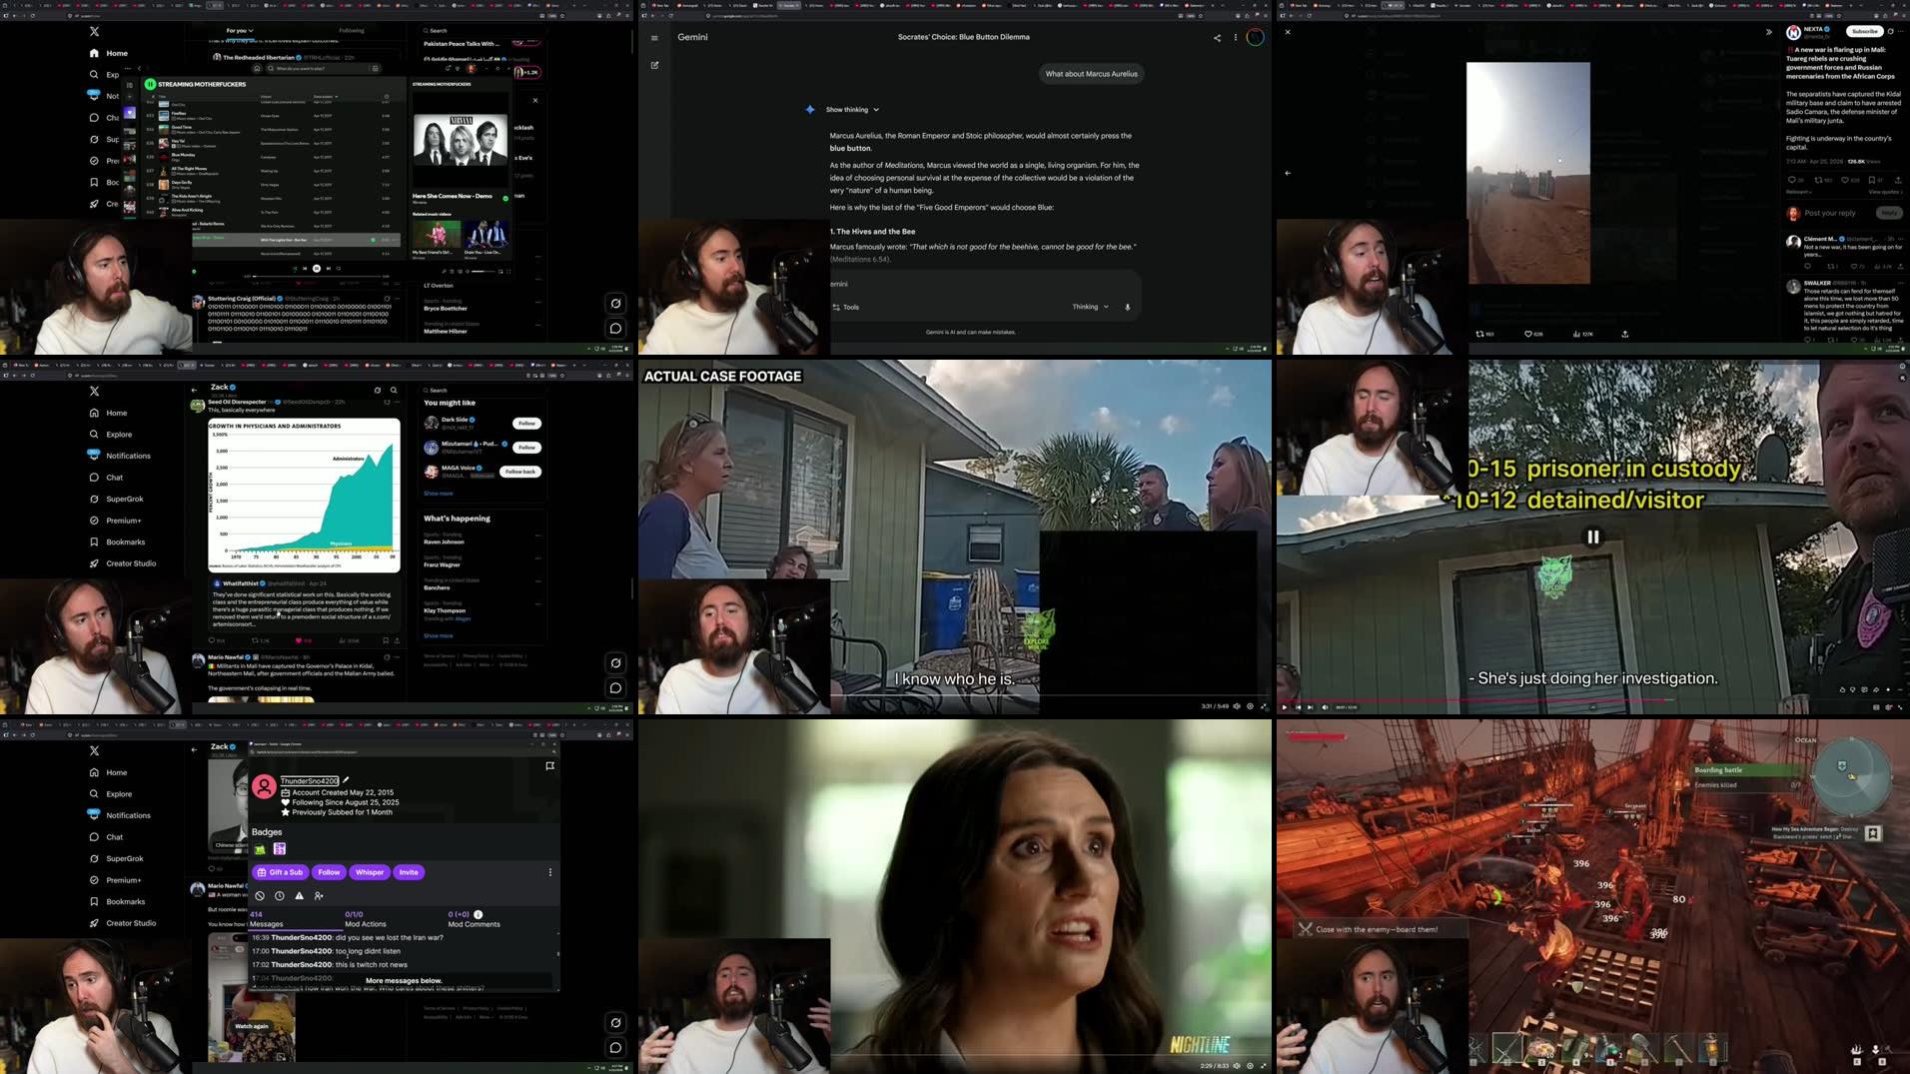The height and width of the screenshot is (1074, 1910).
Task: Jump to More messages below
Action: pos(404,981)
